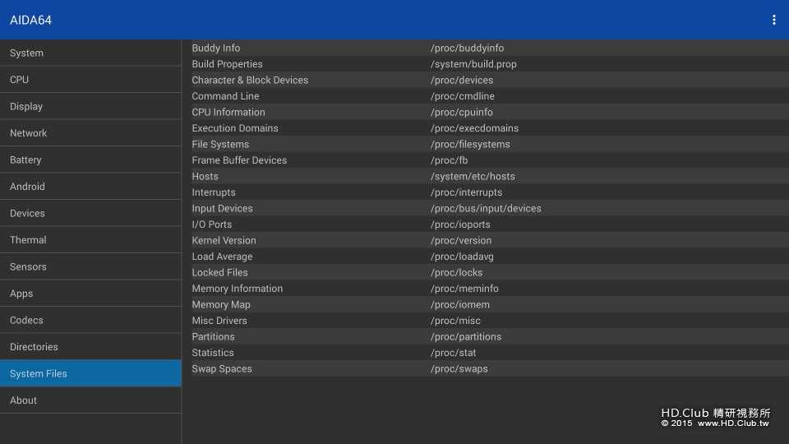This screenshot has height=444, width=789.
Task: Click the /proc/loadavg path
Action: click(x=462, y=257)
